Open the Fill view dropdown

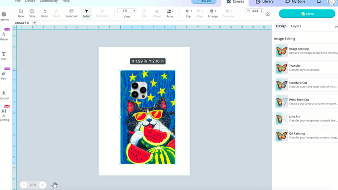coord(127,11)
